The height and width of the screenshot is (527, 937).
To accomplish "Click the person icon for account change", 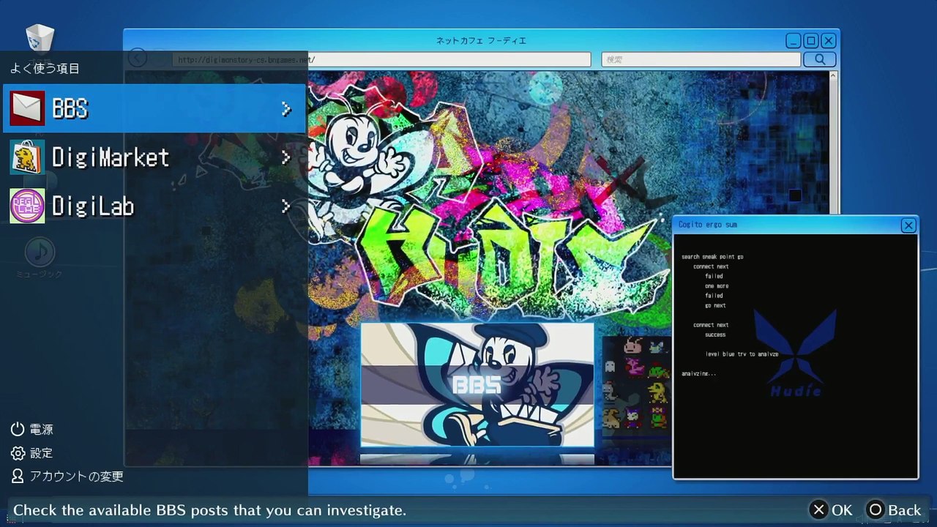I will (18, 476).
